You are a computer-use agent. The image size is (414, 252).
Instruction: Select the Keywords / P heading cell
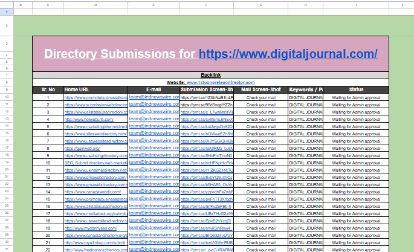(305, 89)
